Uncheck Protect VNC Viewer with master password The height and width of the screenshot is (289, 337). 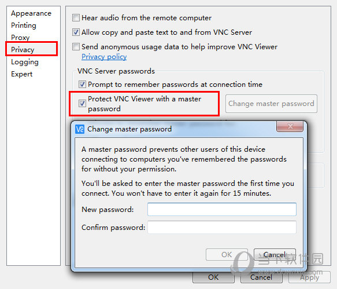(82, 103)
